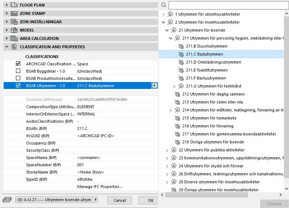This screenshot has width=289, height=208.
Task: Click the Choose button
Action: point(274,204)
